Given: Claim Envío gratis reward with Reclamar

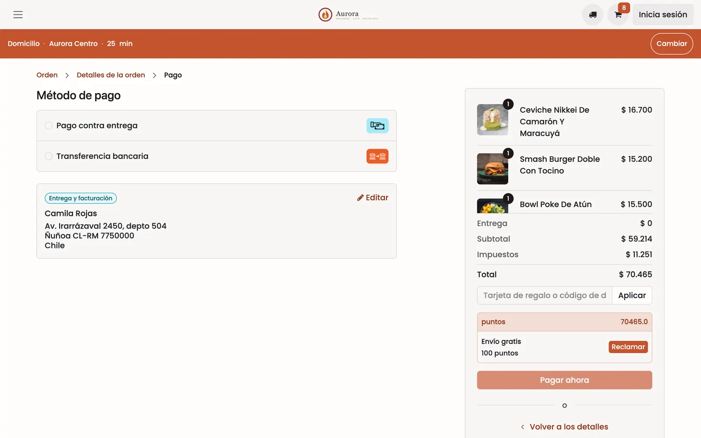Looking at the screenshot, I should (628, 347).
